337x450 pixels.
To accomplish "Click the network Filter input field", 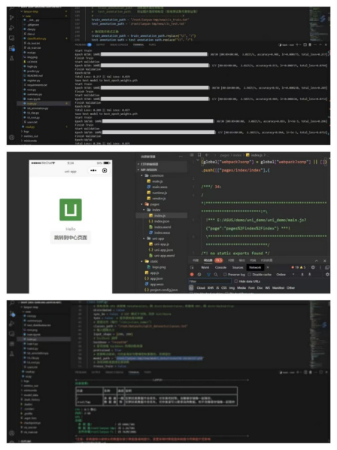I will 210,281.
